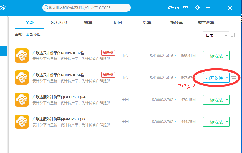Viewport: 242px width, 153px height.
Task: Click the size value 568.41M
Action: (188, 56)
